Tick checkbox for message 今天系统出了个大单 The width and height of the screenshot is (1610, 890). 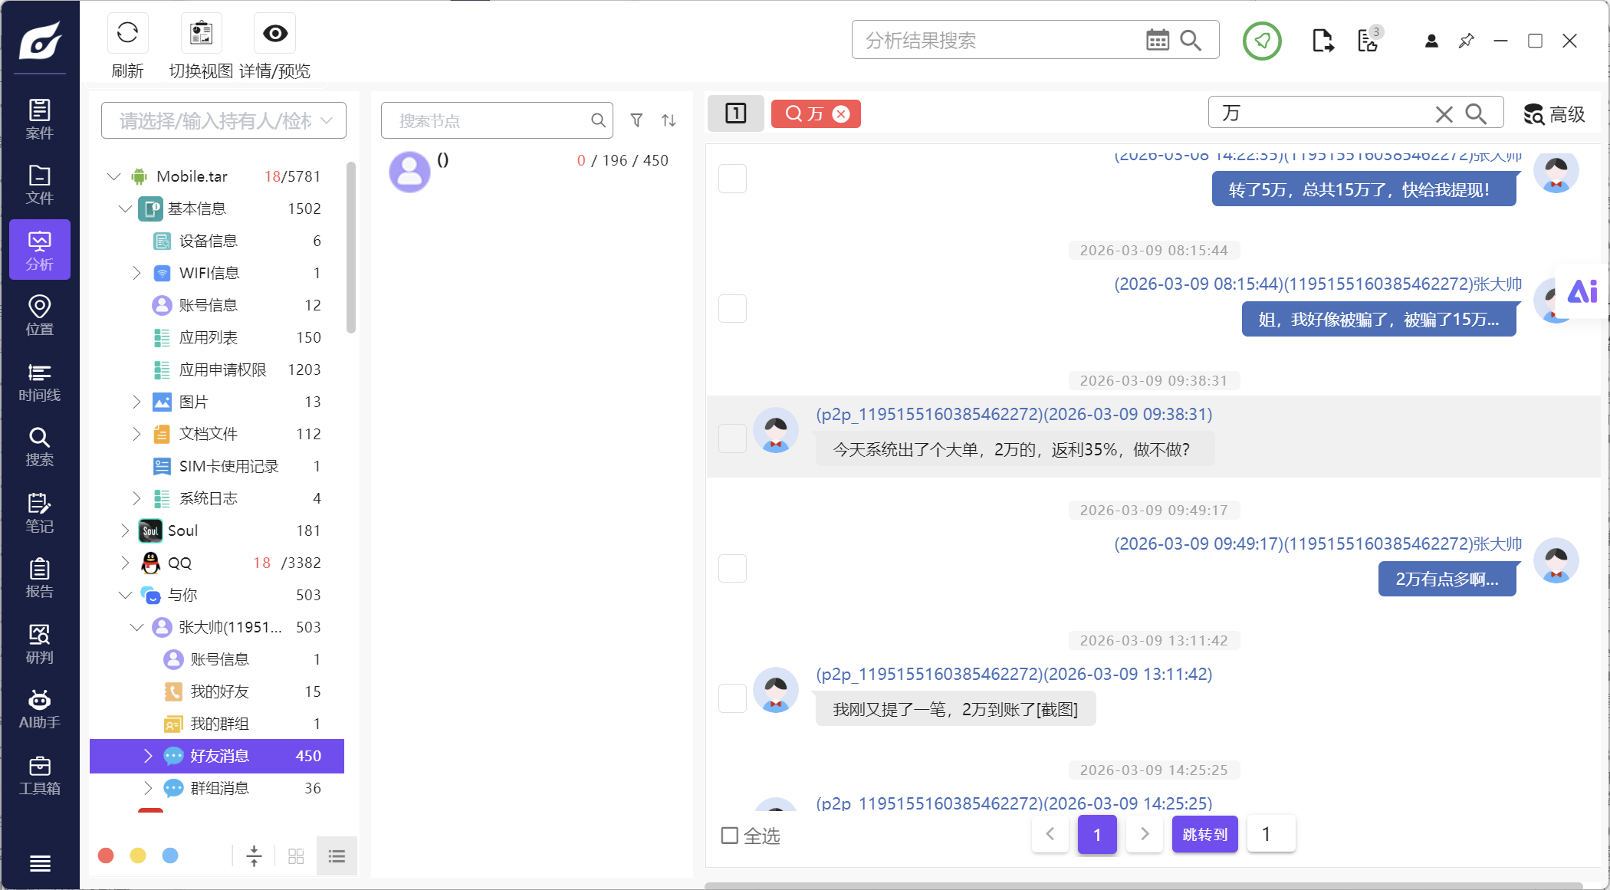[732, 438]
